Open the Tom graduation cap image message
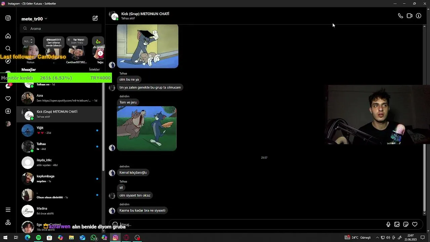Image resolution: width=430 pixels, height=242 pixels. (147, 46)
